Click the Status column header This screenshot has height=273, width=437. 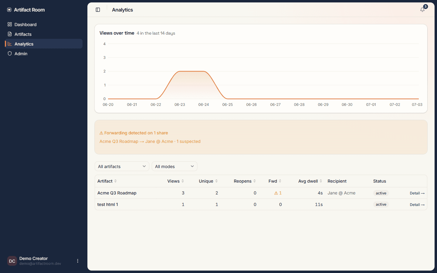pos(380,181)
